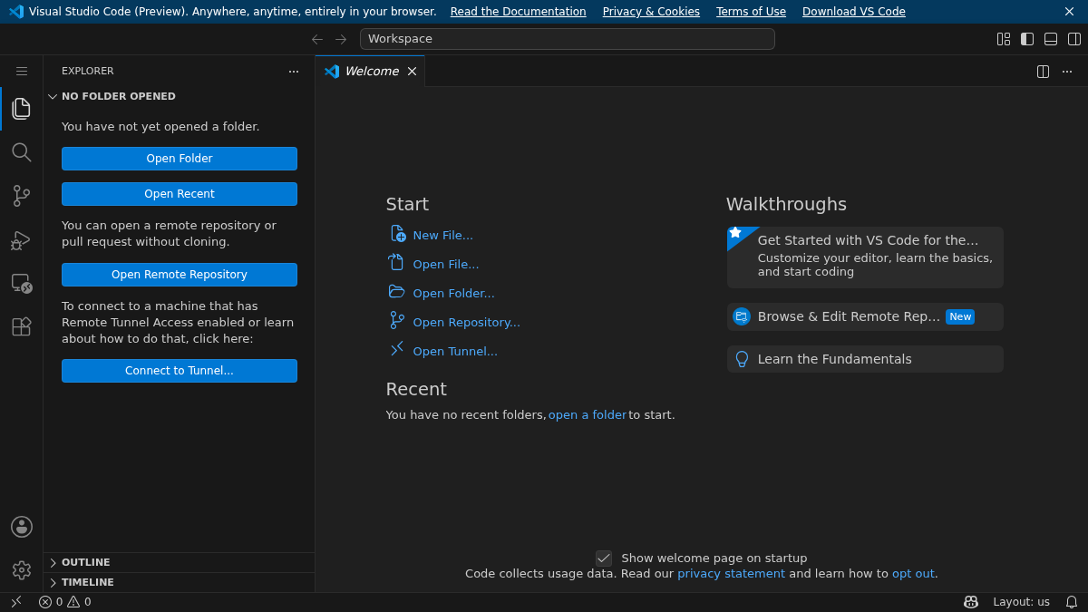Open editor More Actions ellipsis
Viewport: 1088px width, 612px height.
pos(1067,72)
